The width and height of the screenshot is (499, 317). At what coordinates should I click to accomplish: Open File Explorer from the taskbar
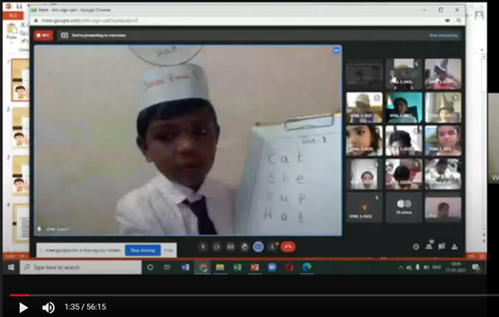pyautogui.click(x=220, y=267)
